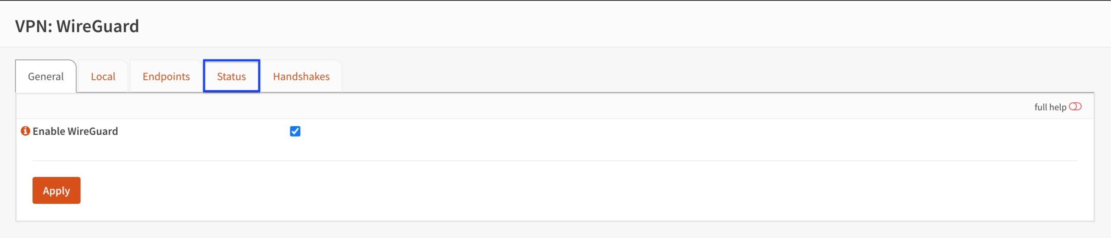
Task: Click the VPN: WireGuard page heading
Action: [x=77, y=26]
